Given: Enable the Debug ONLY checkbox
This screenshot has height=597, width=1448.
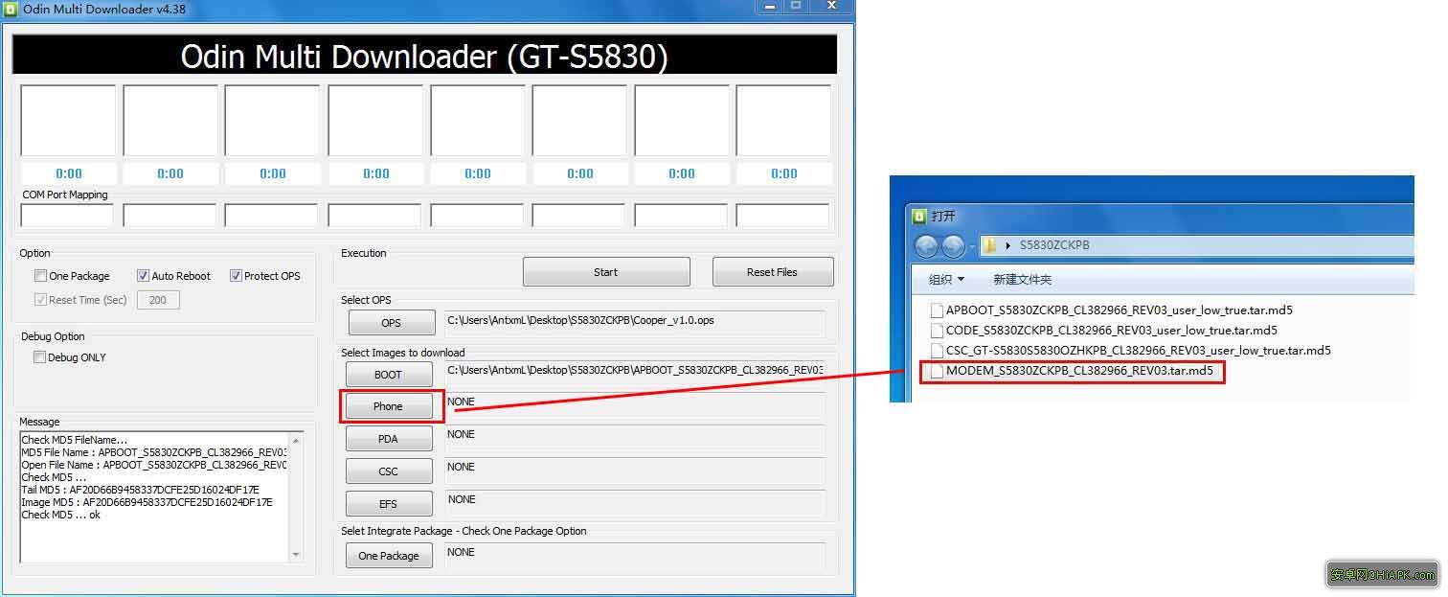Looking at the screenshot, I should point(40,357).
